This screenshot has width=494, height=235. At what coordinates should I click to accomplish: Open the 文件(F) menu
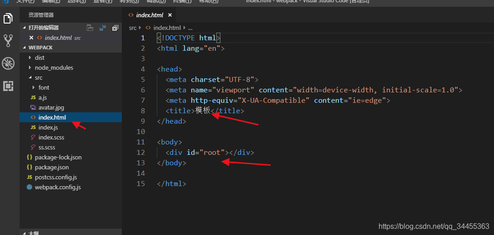pos(26,1)
